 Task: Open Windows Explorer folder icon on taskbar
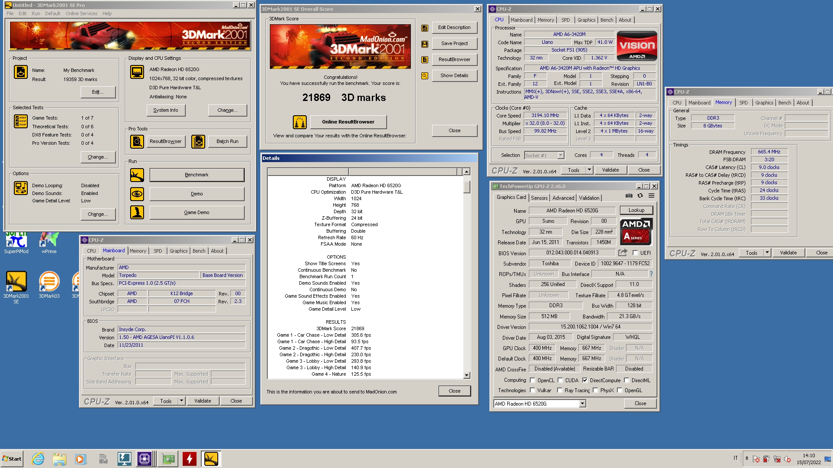point(59,459)
